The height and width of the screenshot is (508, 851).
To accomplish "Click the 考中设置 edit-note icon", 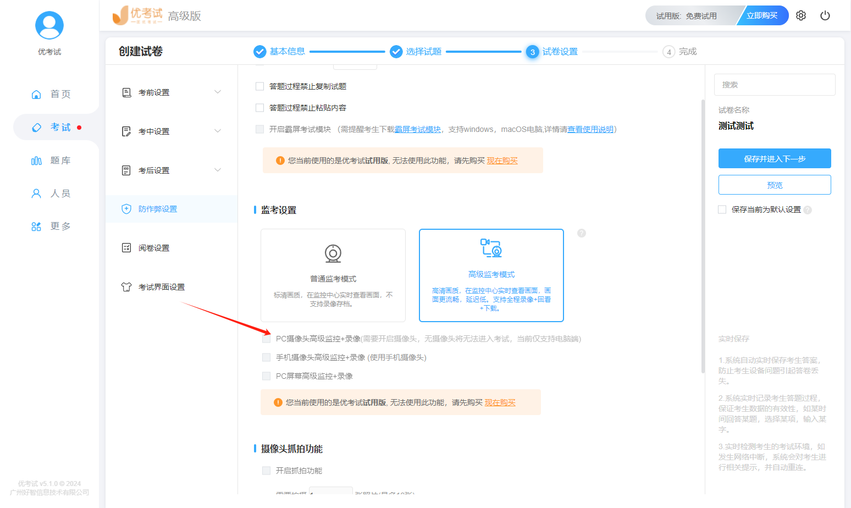I will point(126,131).
